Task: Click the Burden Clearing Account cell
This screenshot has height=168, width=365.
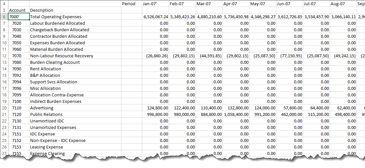Action: pos(55,62)
